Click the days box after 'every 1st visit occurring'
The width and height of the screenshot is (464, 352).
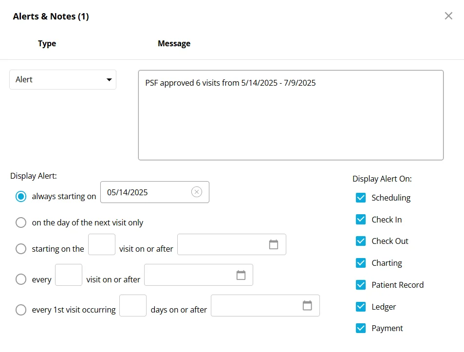click(133, 305)
